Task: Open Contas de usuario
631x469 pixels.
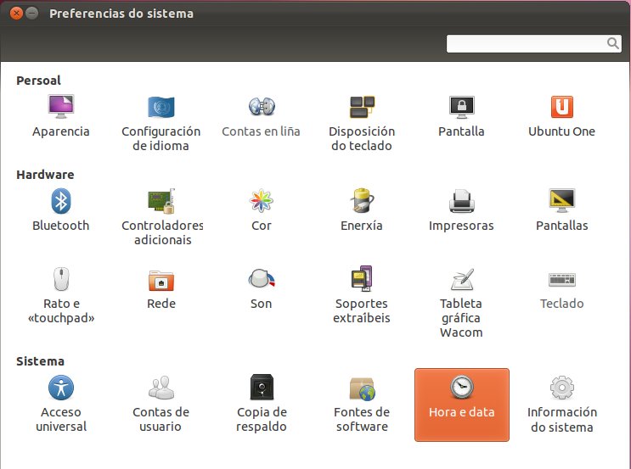Action: pos(161,404)
